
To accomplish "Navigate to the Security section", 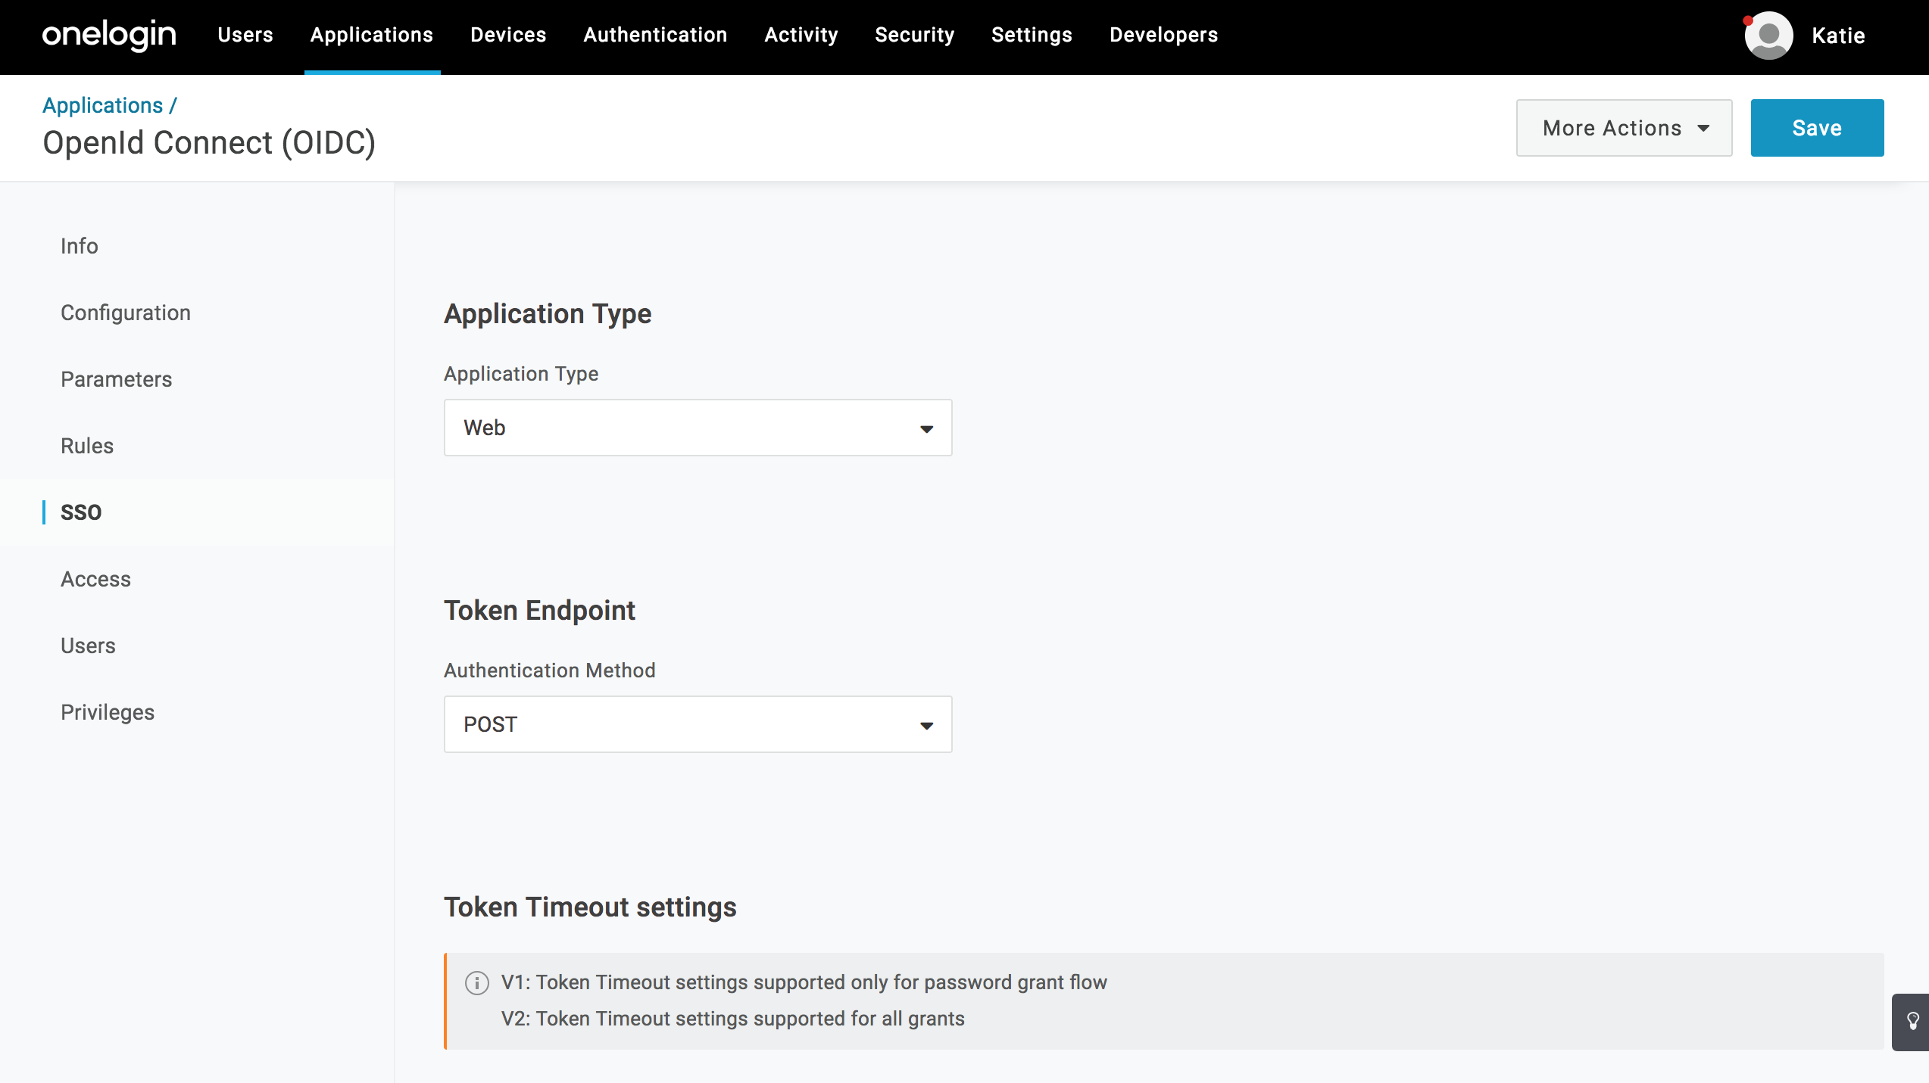I will pyautogui.click(x=914, y=35).
